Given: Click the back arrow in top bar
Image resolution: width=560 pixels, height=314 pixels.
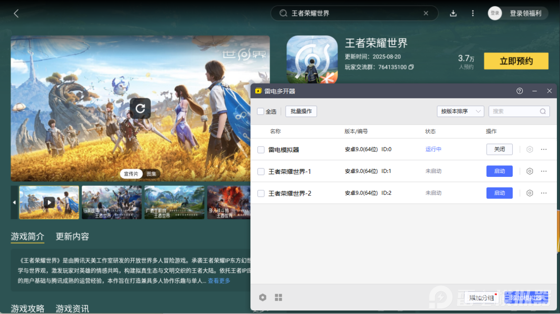Looking at the screenshot, I should pos(16,13).
